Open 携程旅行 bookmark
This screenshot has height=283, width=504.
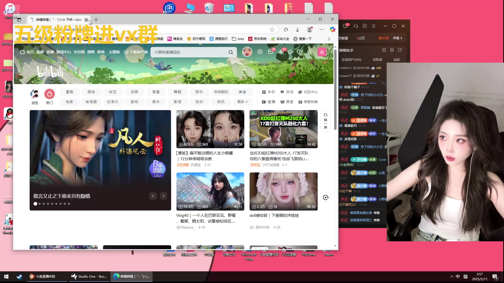218,39
